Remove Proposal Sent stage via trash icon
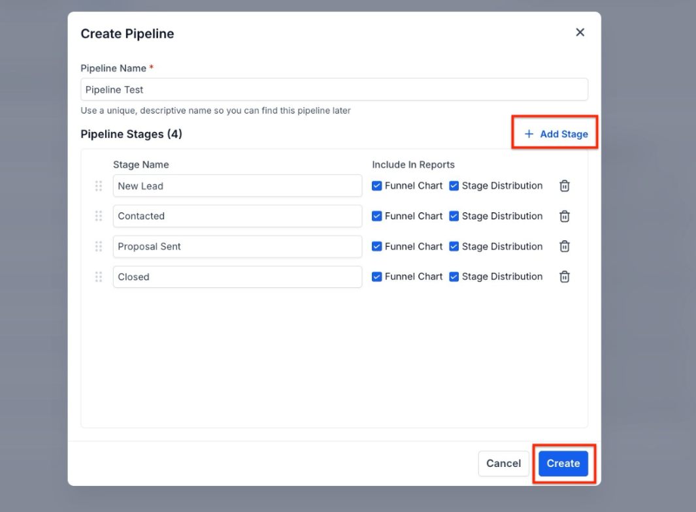 coord(565,246)
